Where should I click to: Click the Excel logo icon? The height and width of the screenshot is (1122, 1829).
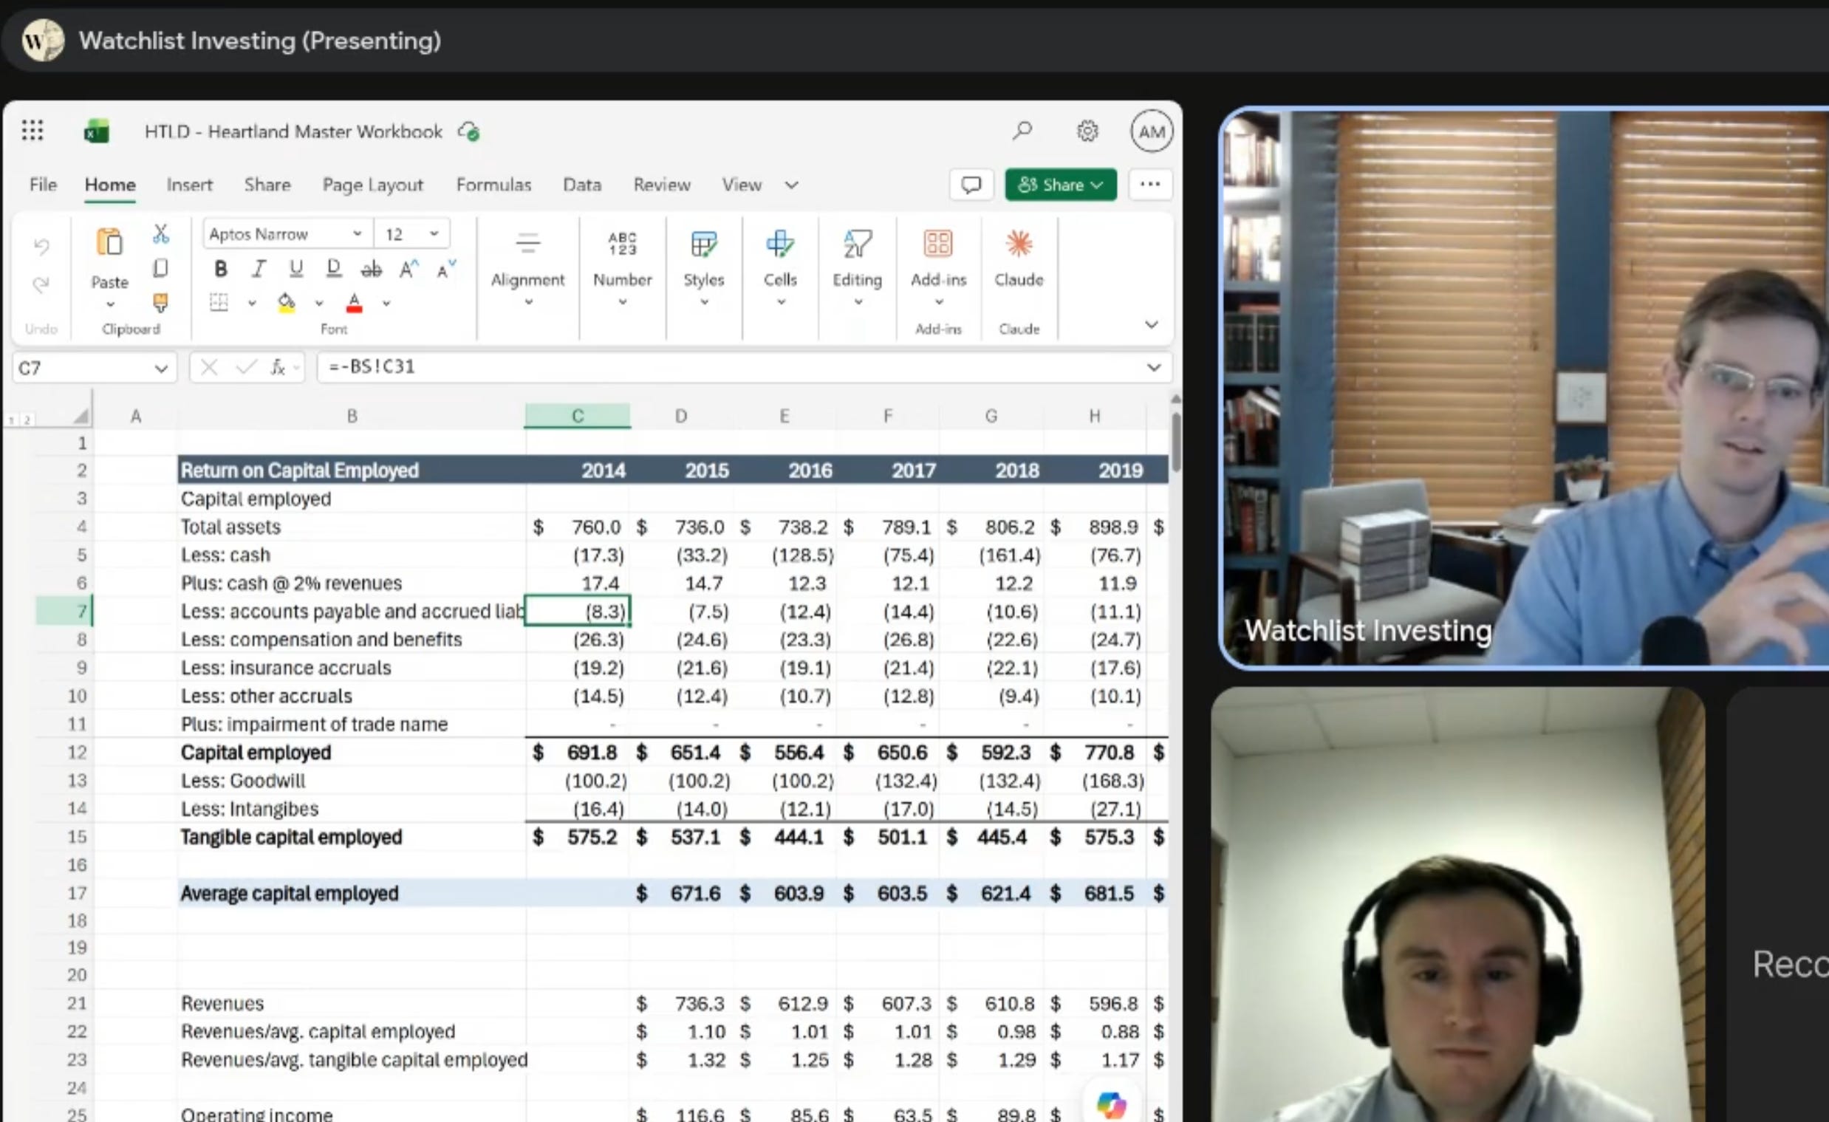click(x=97, y=131)
